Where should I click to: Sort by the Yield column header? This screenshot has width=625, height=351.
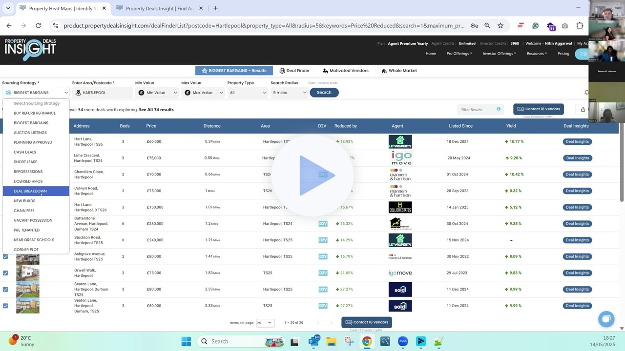click(511, 126)
